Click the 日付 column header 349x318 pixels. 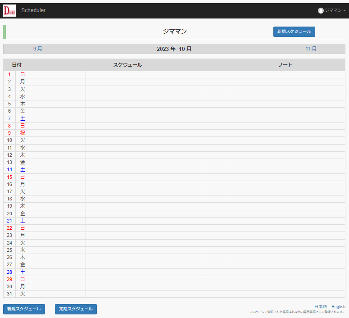(17, 65)
